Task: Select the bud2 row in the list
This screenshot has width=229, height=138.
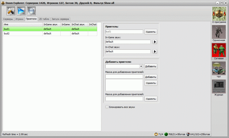Action: point(23,33)
